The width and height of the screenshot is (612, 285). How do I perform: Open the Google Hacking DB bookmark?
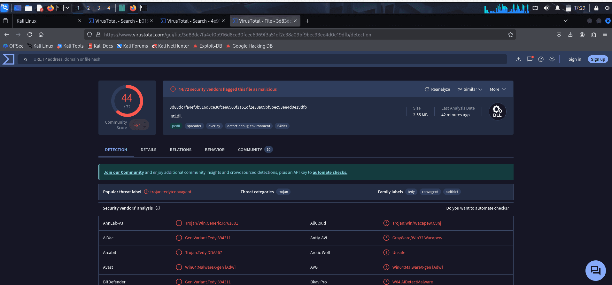click(249, 46)
